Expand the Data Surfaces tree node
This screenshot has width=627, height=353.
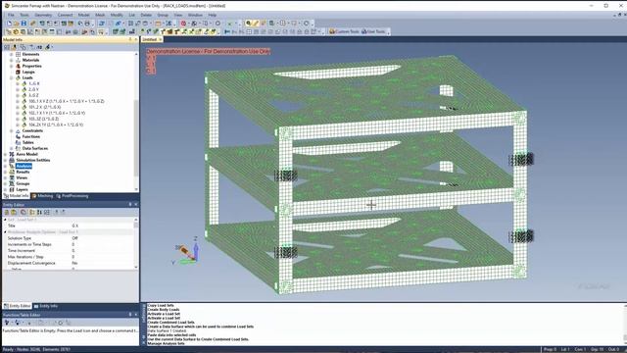(12, 148)
